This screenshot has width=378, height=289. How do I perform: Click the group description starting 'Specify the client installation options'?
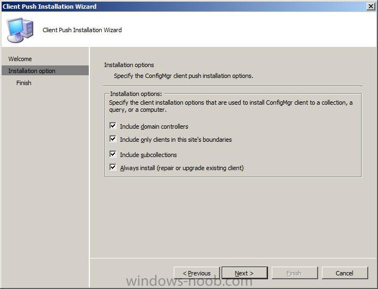click(x=231, y=106)
